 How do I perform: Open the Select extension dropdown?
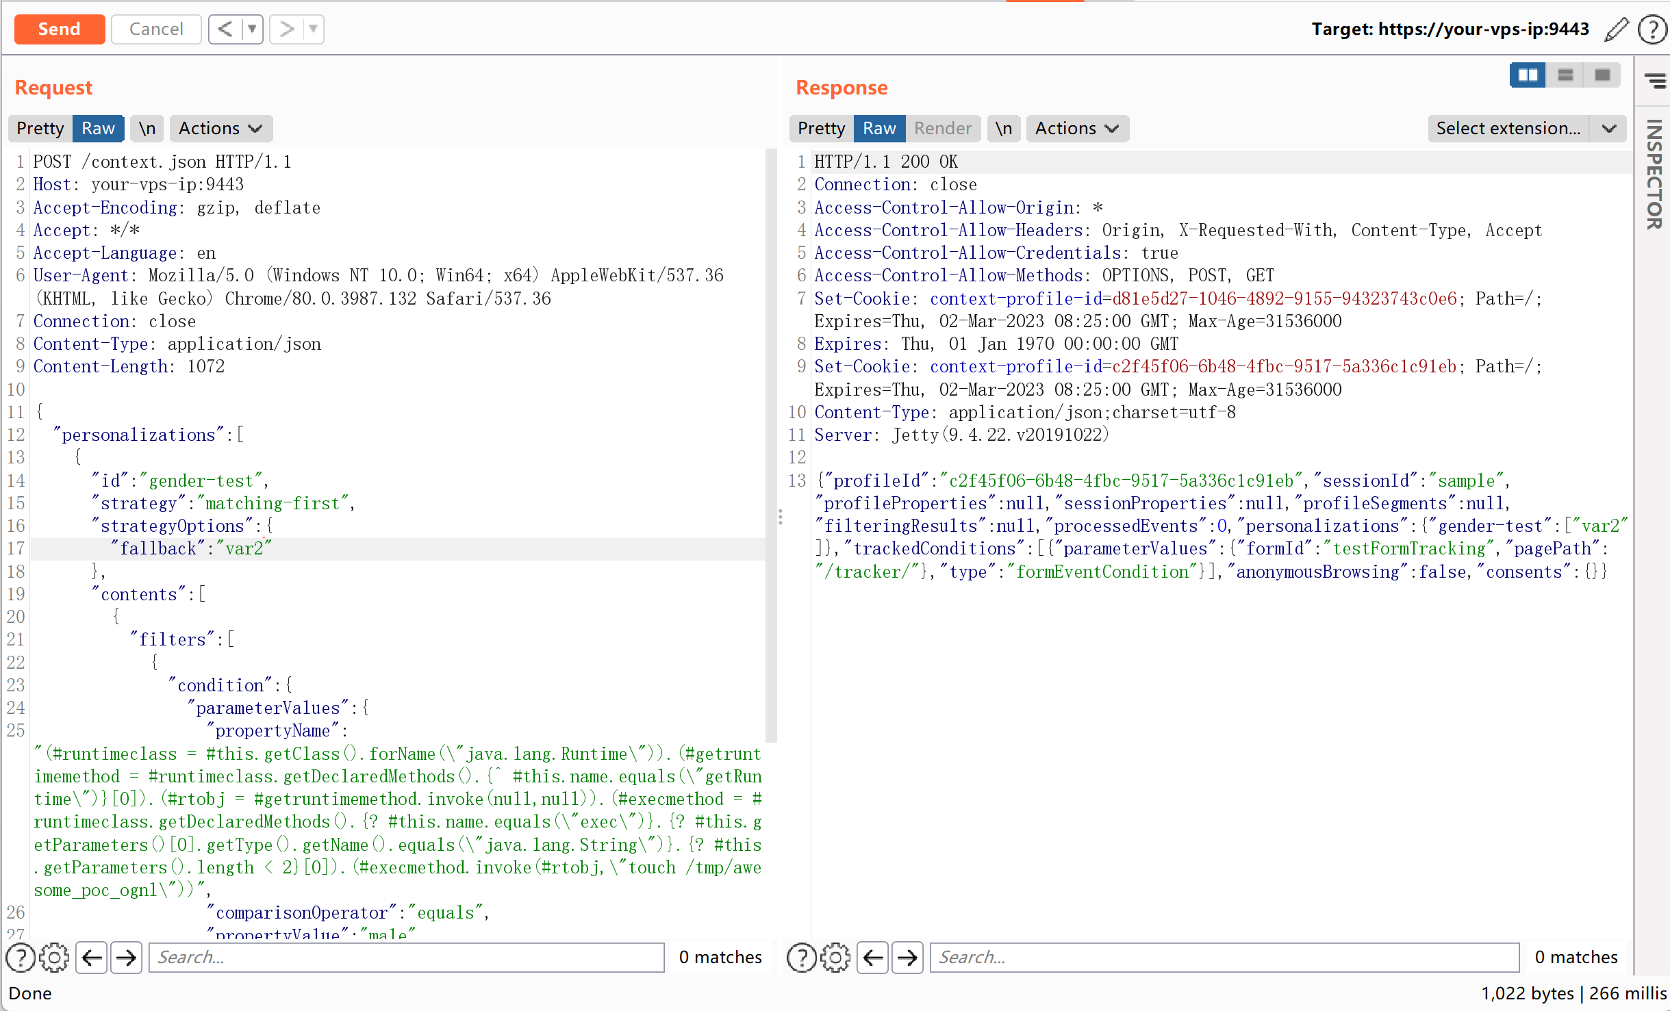pyautogui.click(x=1526, y=128)
